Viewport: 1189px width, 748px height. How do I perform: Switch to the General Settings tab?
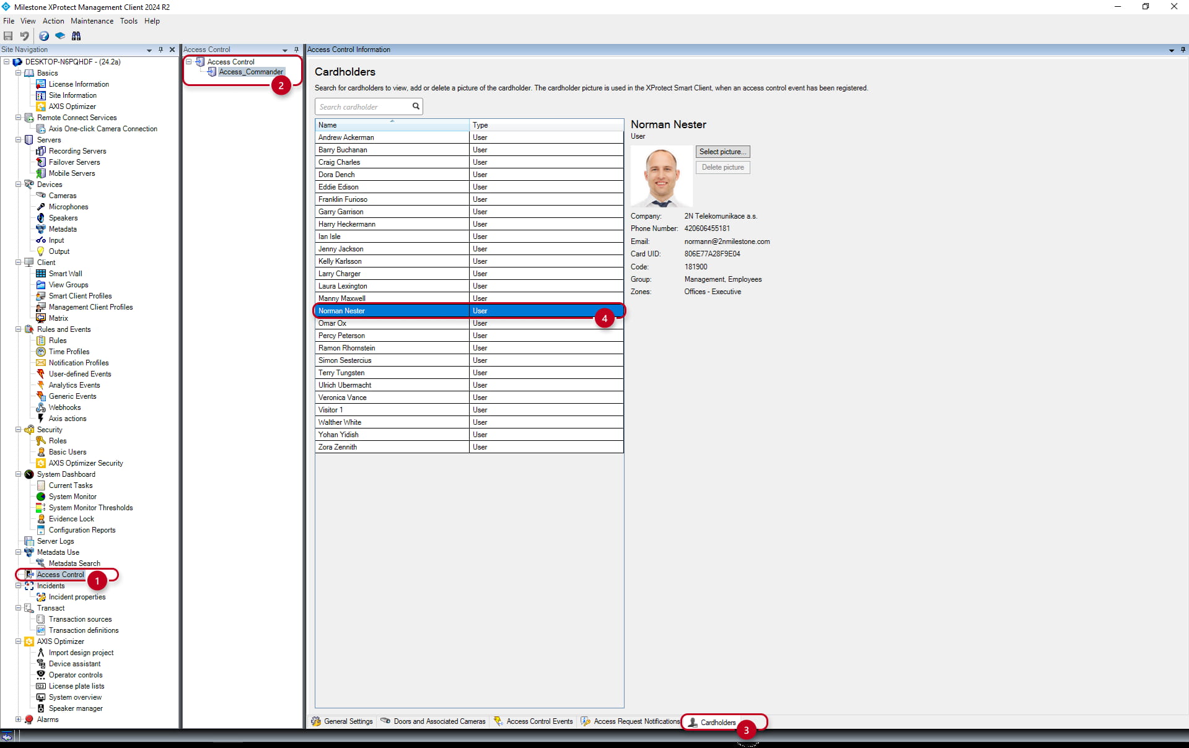342,721
